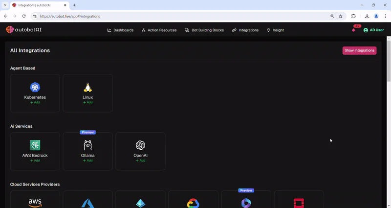Select the Azure triangle logo

click(88, 203)
